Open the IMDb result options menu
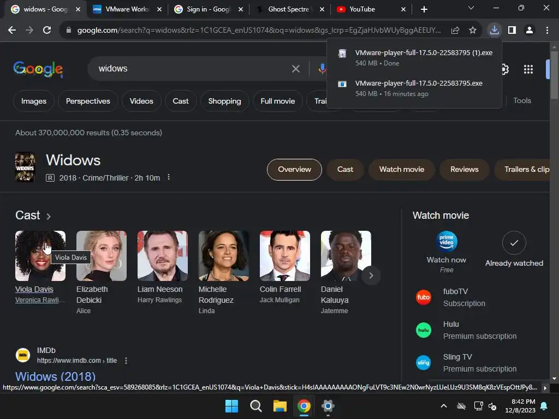559x419 pixels. coord(126,361)
